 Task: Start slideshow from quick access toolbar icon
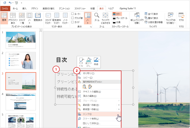coord(16,3)
